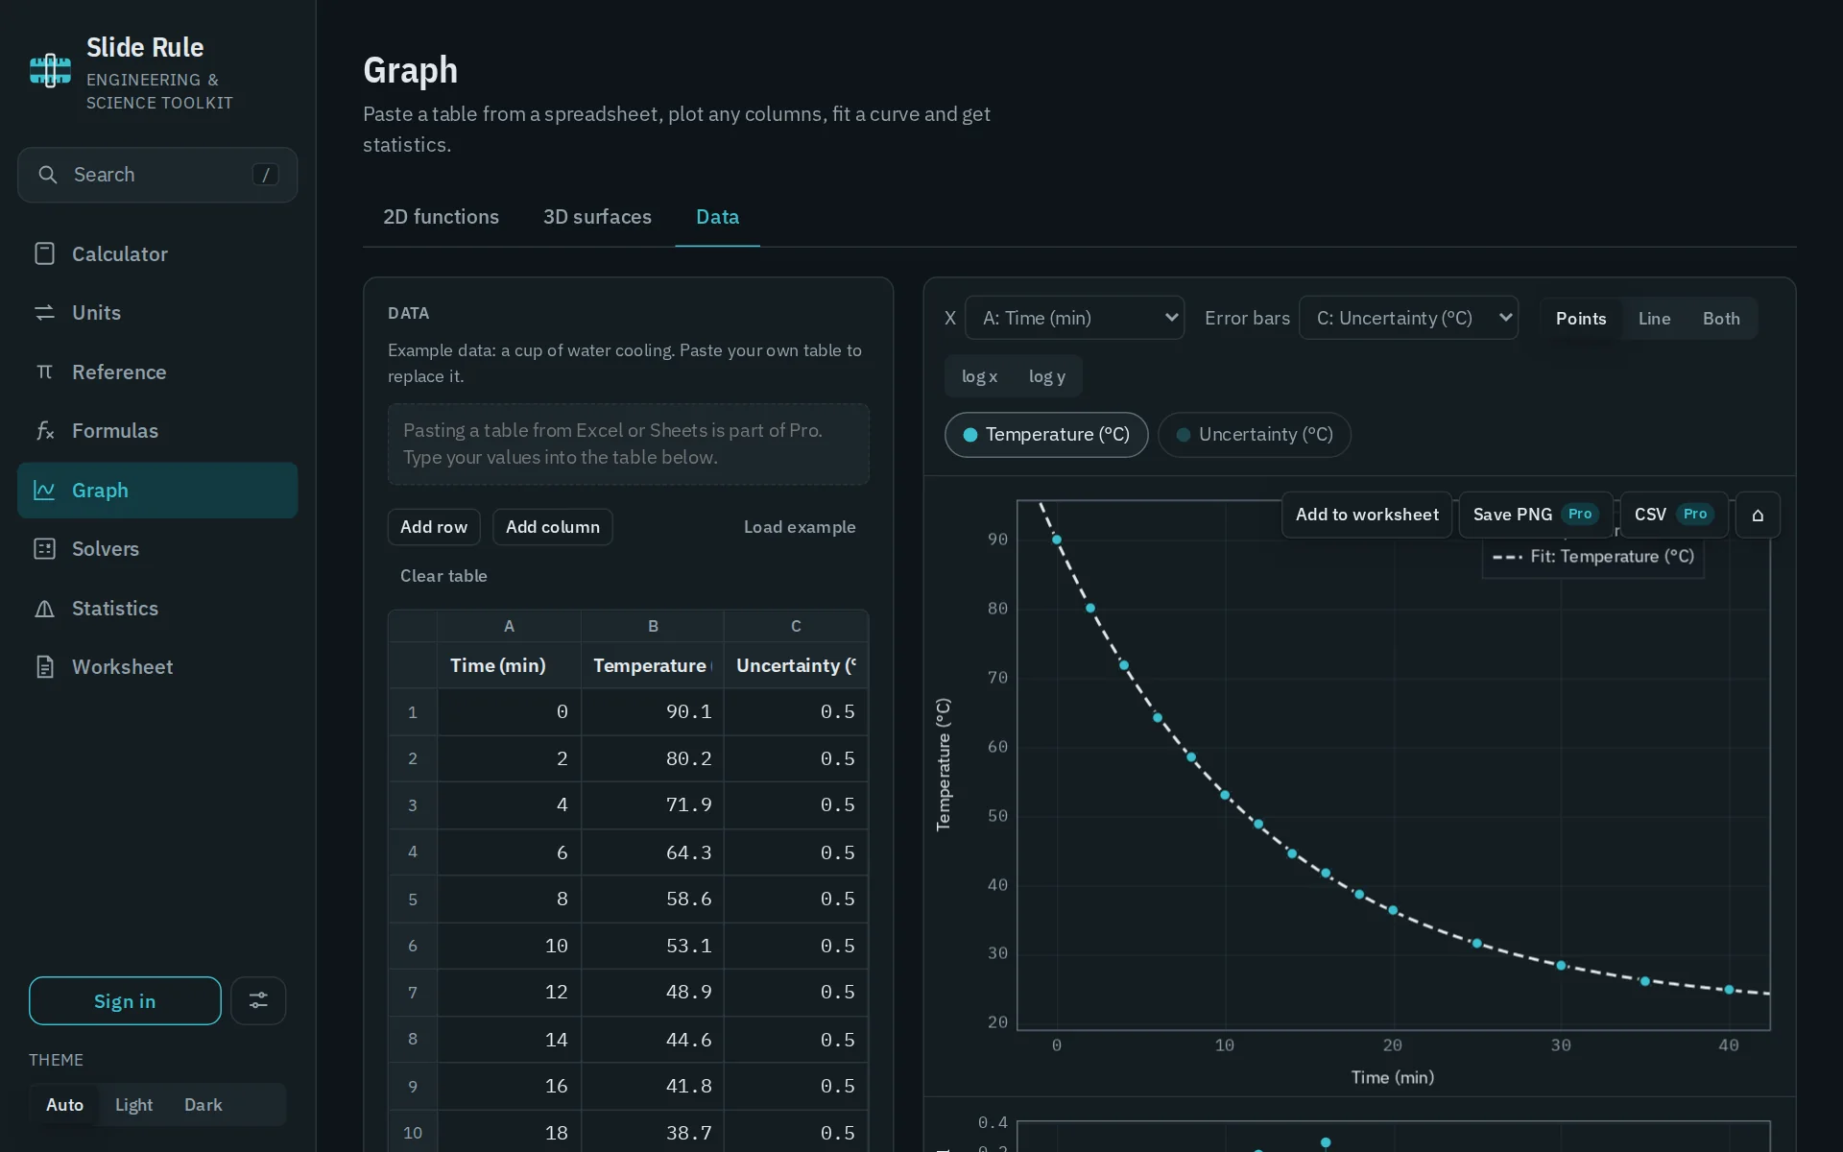Focus the Search input field
Viewport: 1843px width, 1152px height.
pyautogui.click(x=157, y=175)
